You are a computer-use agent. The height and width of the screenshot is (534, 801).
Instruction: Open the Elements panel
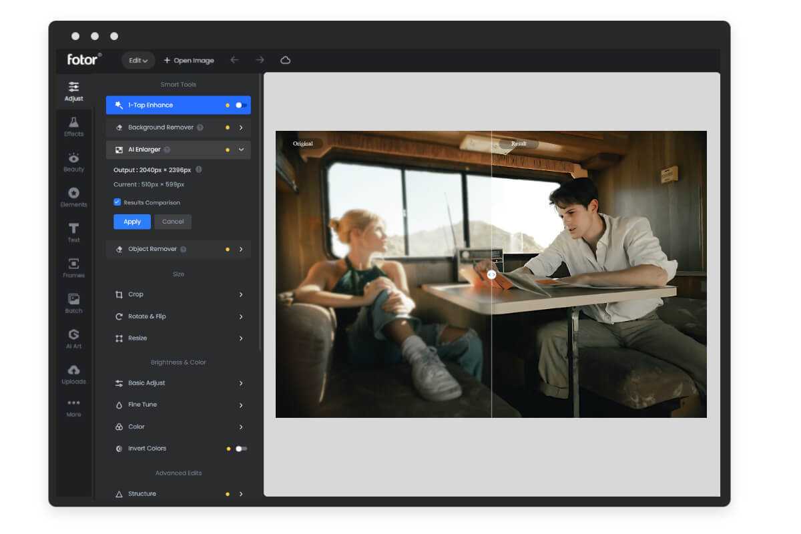[x=73, y=196]
